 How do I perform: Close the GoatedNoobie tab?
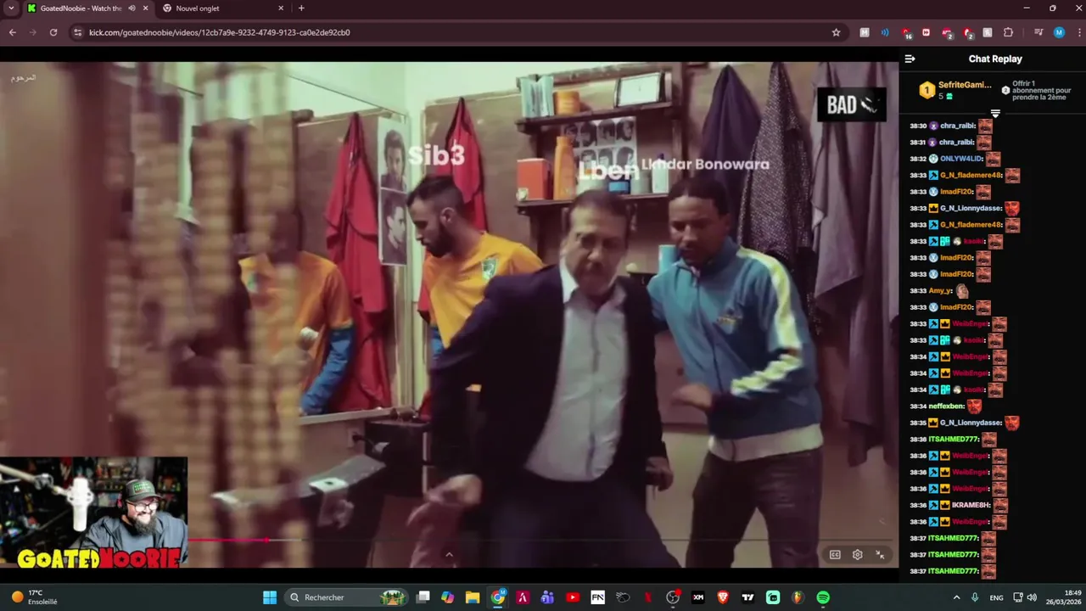145,8
